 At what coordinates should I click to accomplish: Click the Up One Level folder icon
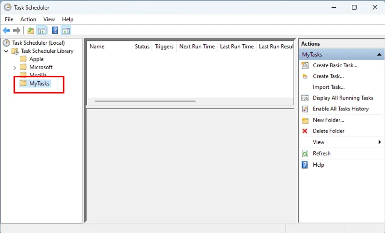tap(31, 31)
